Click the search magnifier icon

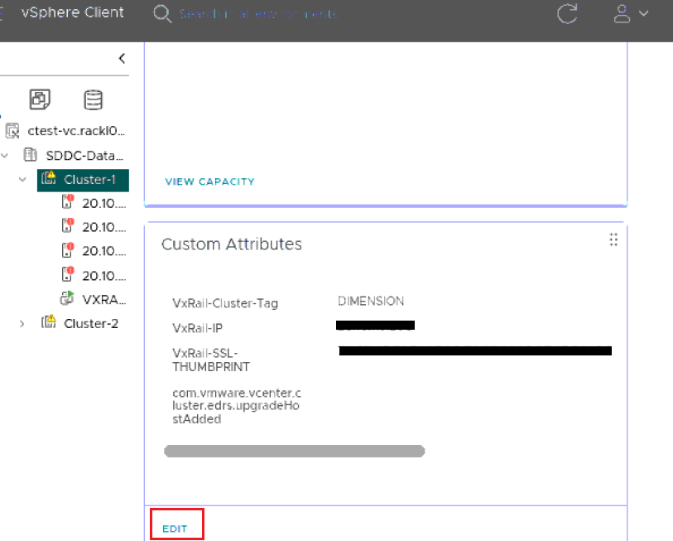[161, 14]
